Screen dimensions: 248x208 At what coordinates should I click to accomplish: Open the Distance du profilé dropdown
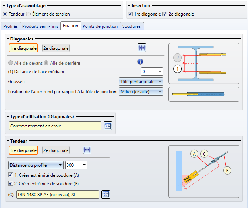(36, 165)
